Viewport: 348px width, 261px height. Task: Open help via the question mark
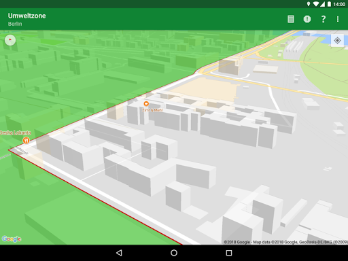coord(324,19)
